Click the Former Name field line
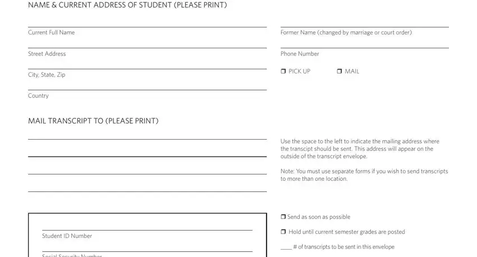Viewport: 477px width, 257px height. [364, 23]
